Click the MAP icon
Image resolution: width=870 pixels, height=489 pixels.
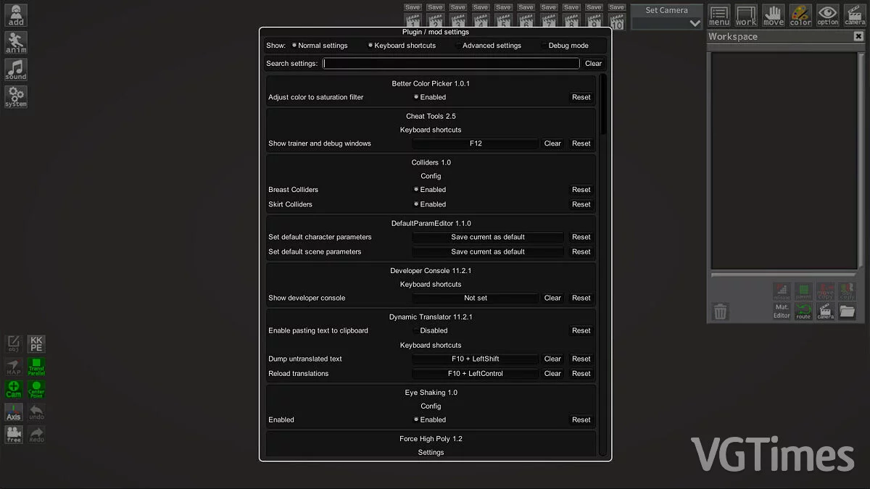click(x=14, y=367)
